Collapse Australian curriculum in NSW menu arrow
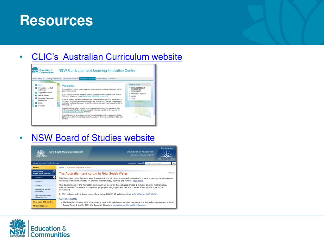 pos(54,171)
